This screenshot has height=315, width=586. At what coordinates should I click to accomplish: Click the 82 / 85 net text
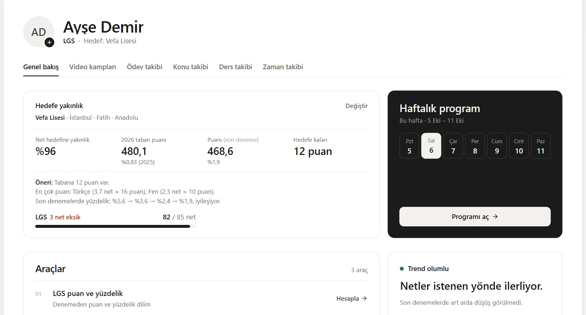coord(179,217)
